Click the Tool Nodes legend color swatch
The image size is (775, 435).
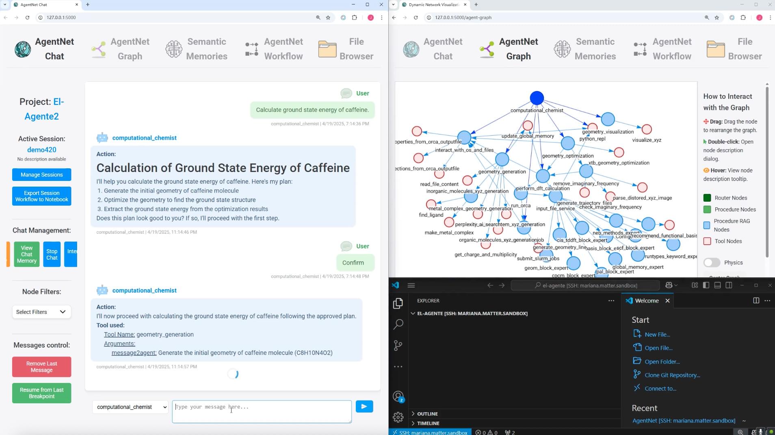pos(707,241)
